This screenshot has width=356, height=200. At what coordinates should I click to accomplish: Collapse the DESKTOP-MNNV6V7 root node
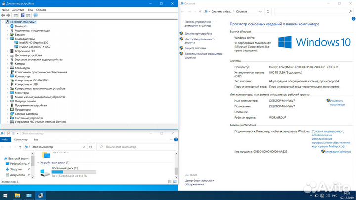pos(3,22)
